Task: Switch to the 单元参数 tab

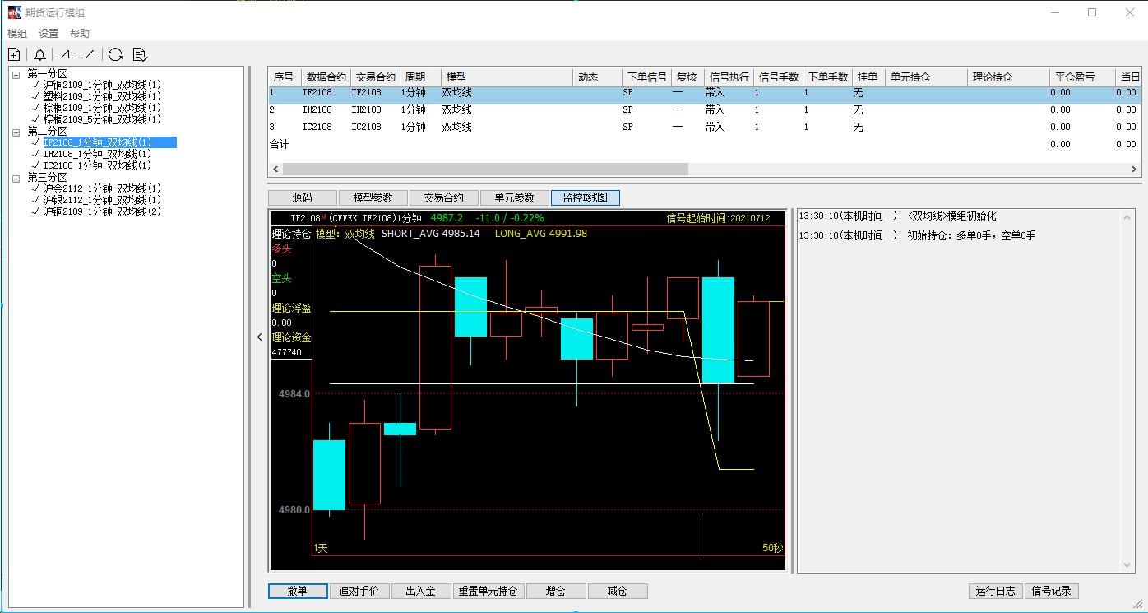Action: click(515, 197)
